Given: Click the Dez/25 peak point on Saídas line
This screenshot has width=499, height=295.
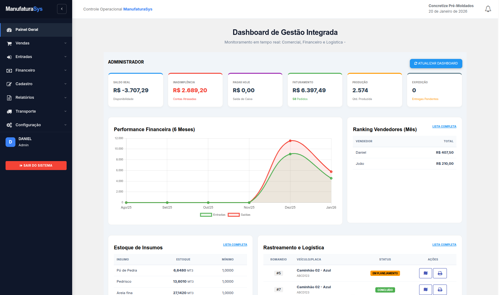Looking at the screenshot, I should (x=290, y=141).
